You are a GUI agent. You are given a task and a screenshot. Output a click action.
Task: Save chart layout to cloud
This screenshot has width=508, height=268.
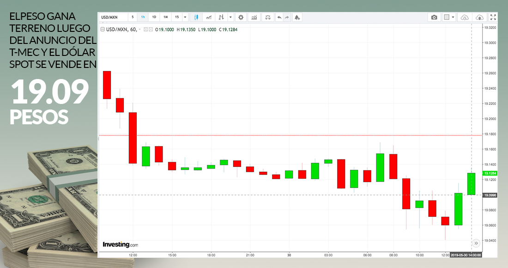tap(480, 17)
